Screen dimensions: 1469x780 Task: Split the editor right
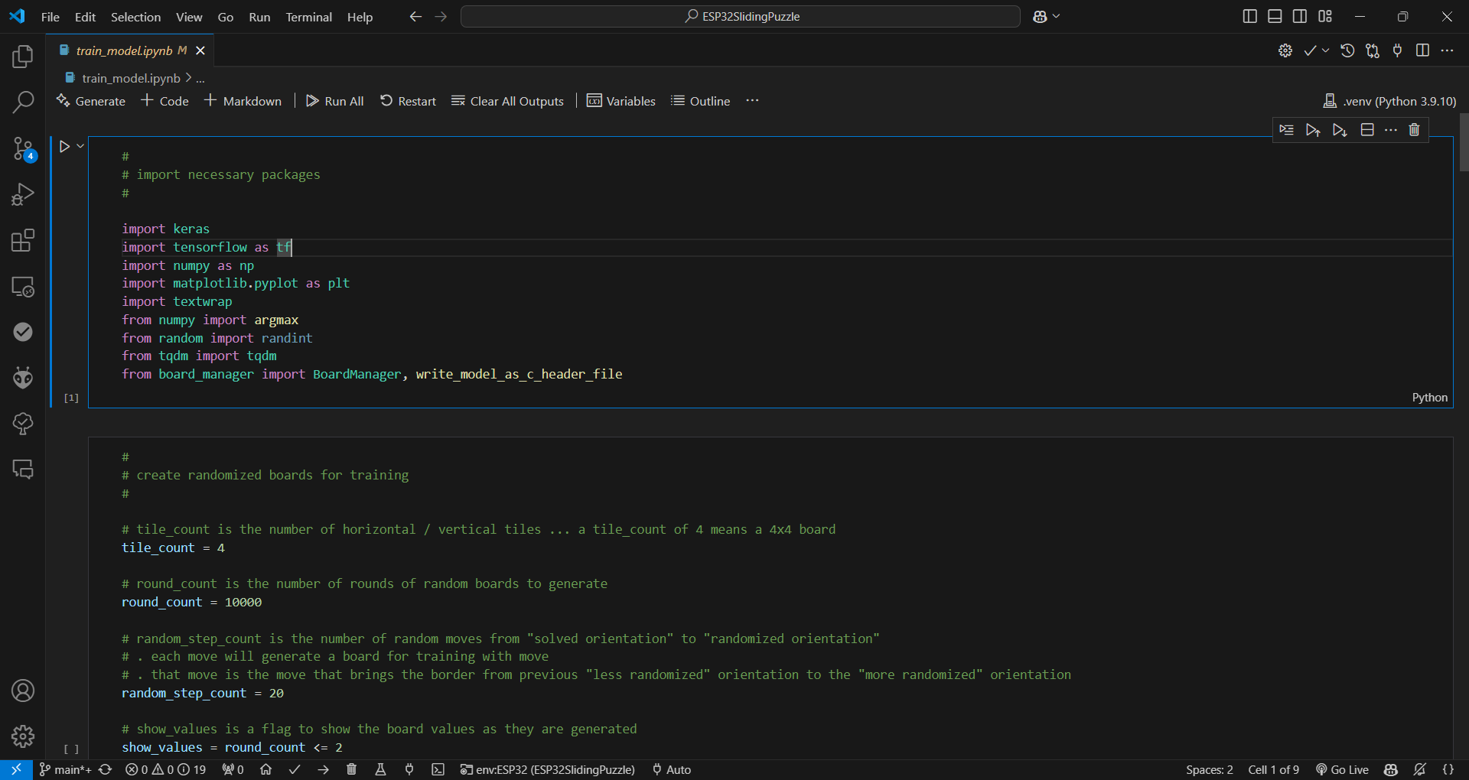coord(1422,50)
